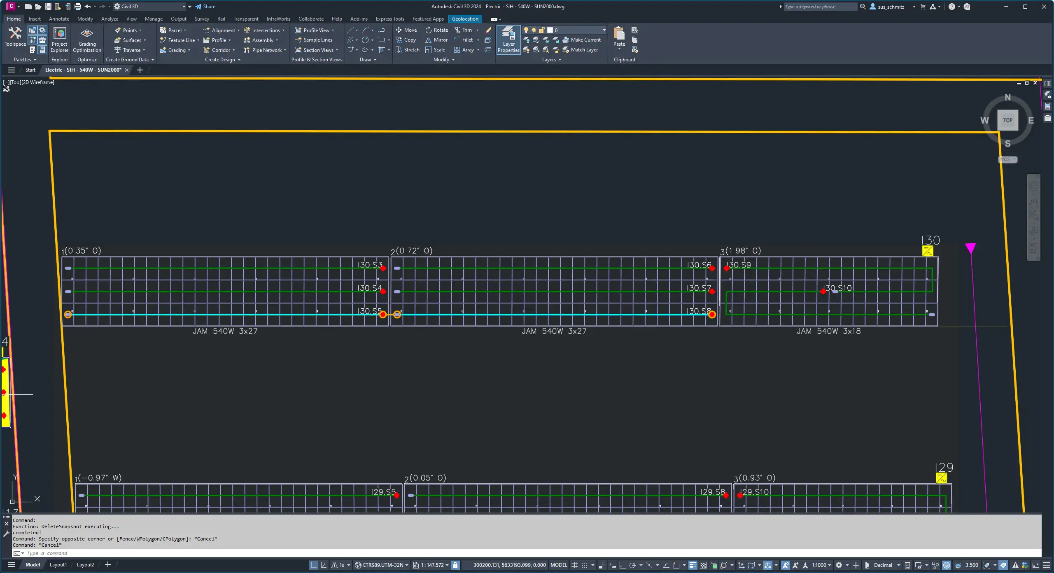
Task: Open Layer Properties manager
Action: (508, 40)
